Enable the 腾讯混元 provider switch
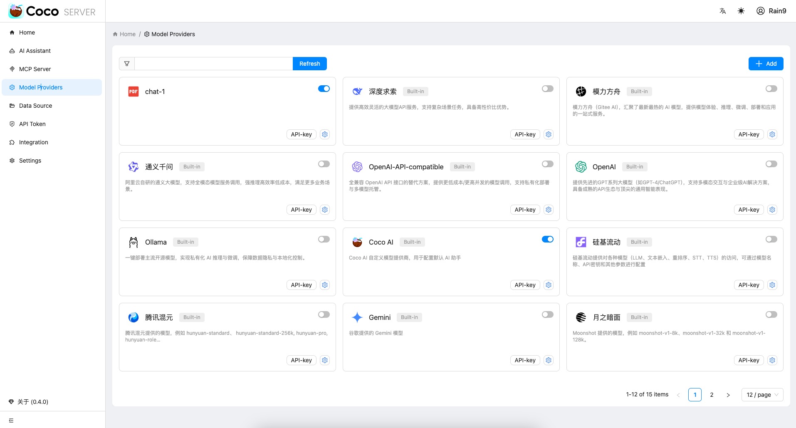Image resolution: width=796 pixels, height=428 pixels. tap(324, 314)
